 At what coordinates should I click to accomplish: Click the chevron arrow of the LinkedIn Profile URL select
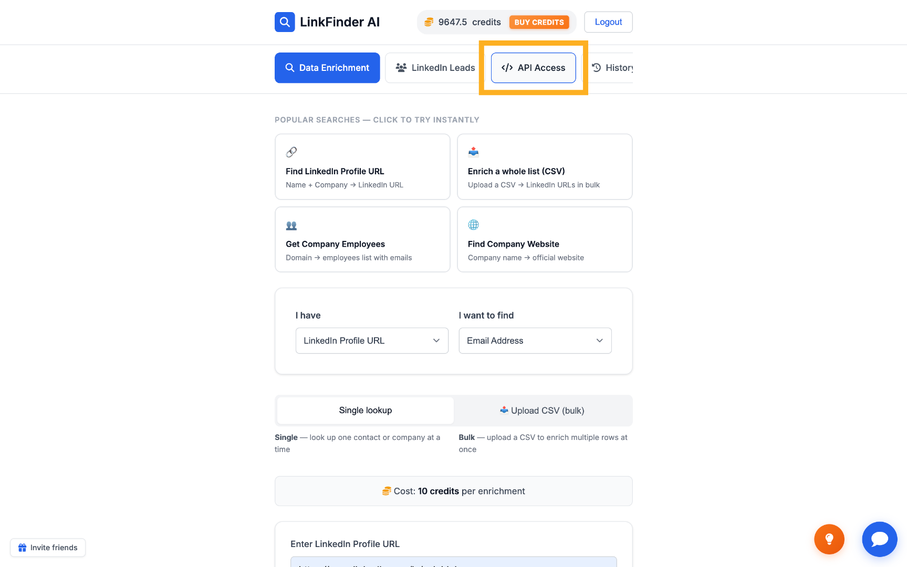[x=436, y=341]
